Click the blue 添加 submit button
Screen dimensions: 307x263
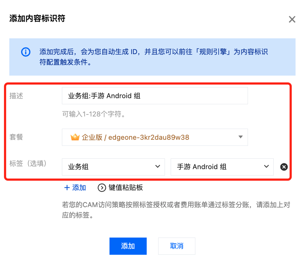click(x=128, y=246)
